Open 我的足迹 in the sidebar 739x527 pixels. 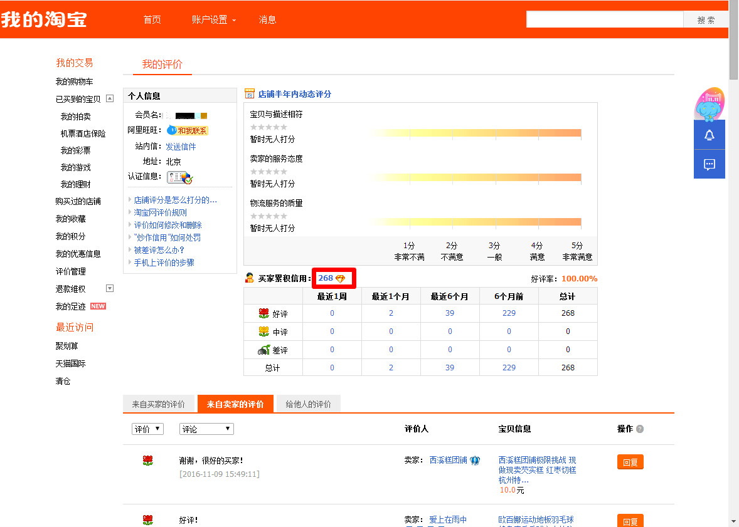click(x=71, y=306)
